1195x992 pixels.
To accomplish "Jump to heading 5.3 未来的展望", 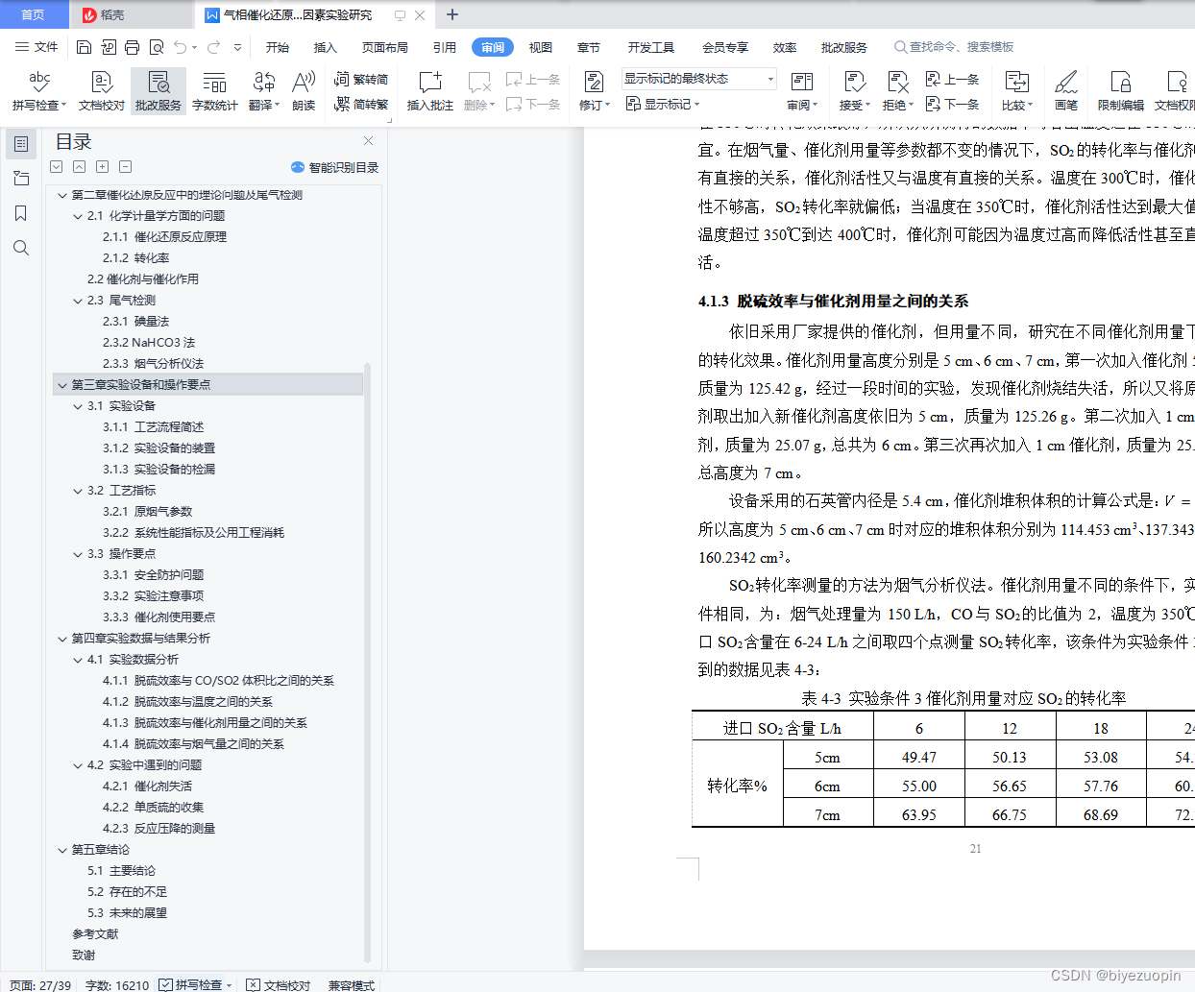I will pyautogui.click(x=127, y=913).
